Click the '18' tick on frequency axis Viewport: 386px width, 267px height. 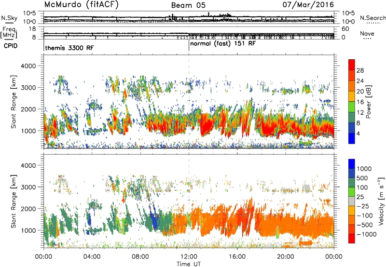tap(32, 29)
